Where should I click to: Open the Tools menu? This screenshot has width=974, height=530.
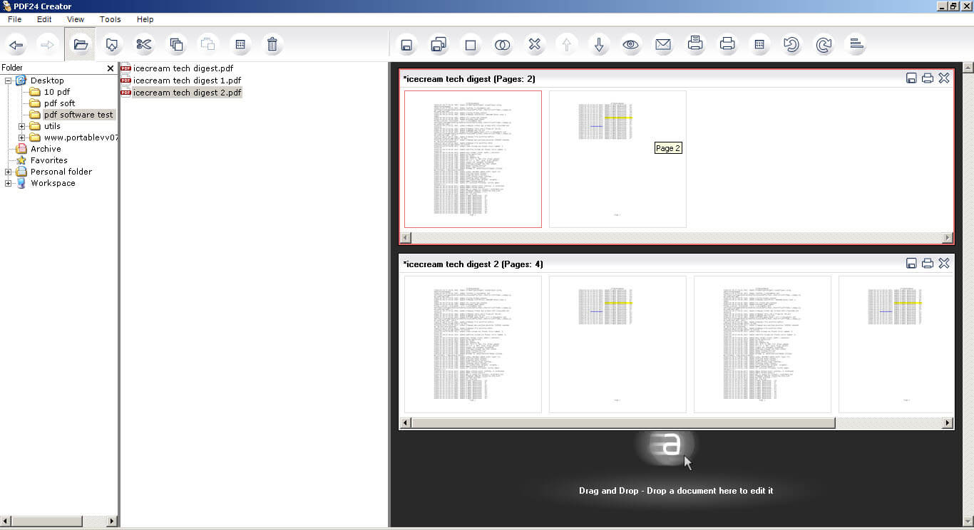(110, 19)
